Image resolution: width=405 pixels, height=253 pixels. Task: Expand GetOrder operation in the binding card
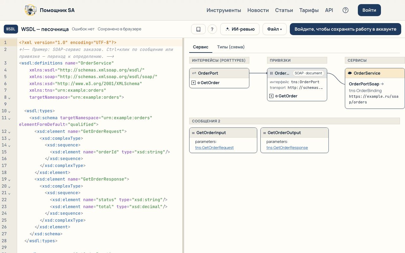271,96
